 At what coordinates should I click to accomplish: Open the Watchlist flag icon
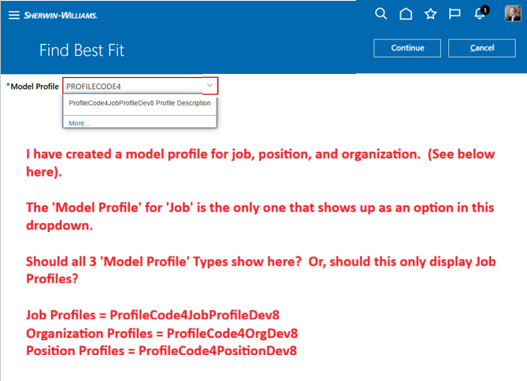tap(455, 14)
